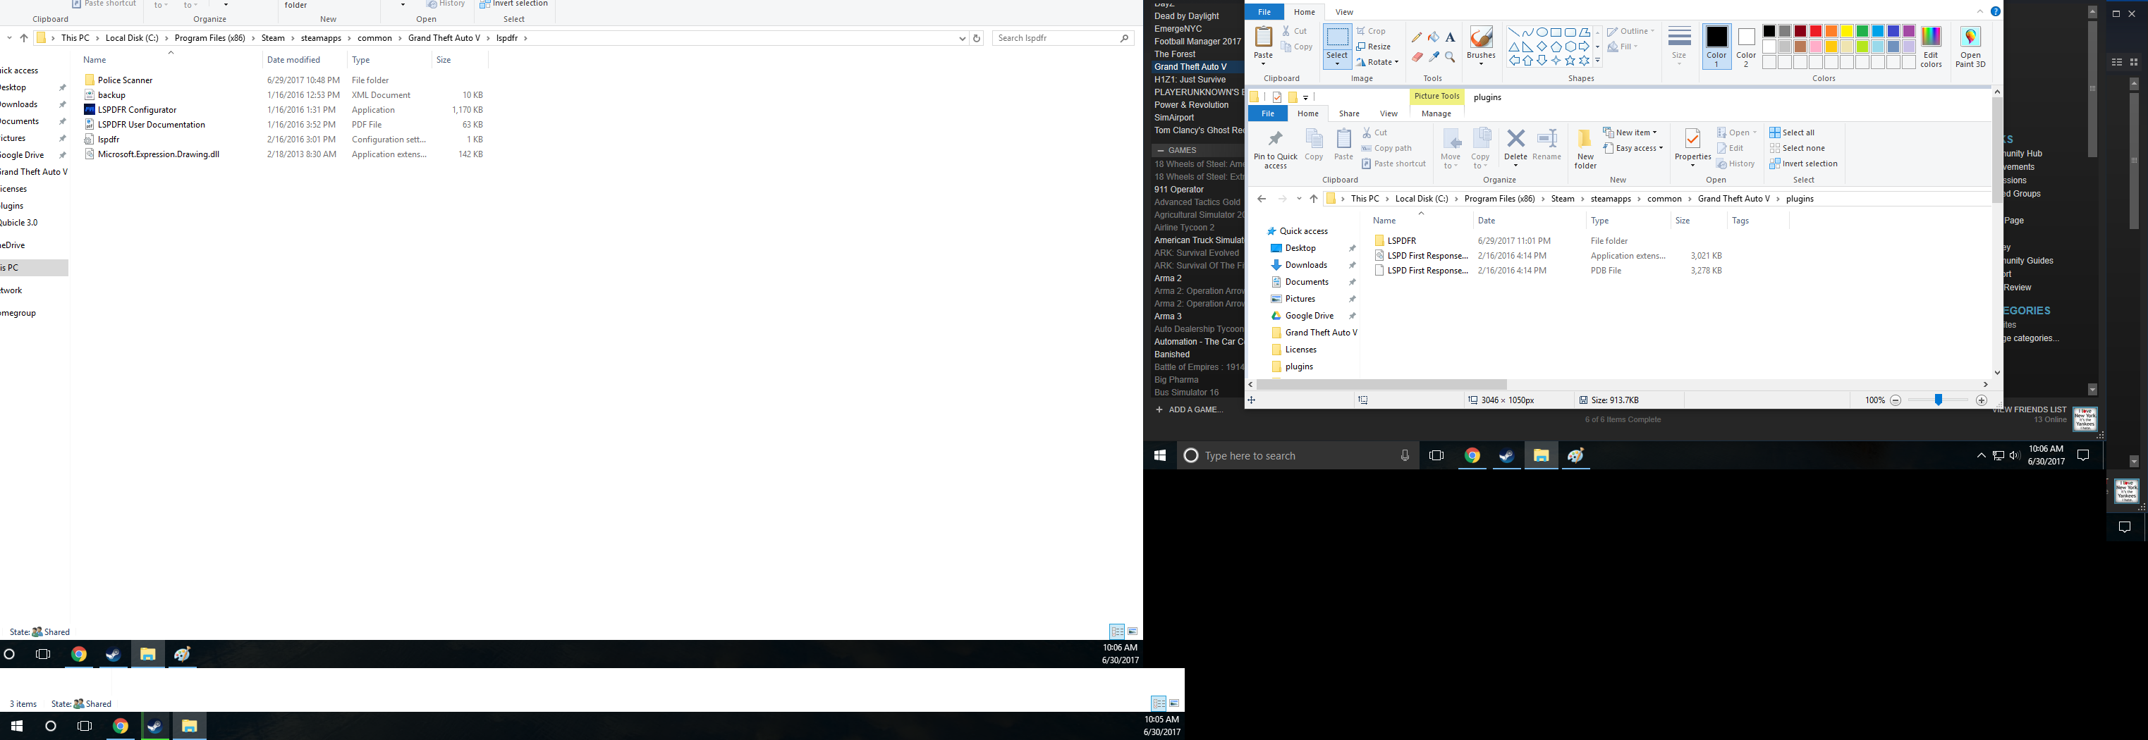Click Resize in Paint's Image group
This screenshot has height=740, width=2148.
1374,47
